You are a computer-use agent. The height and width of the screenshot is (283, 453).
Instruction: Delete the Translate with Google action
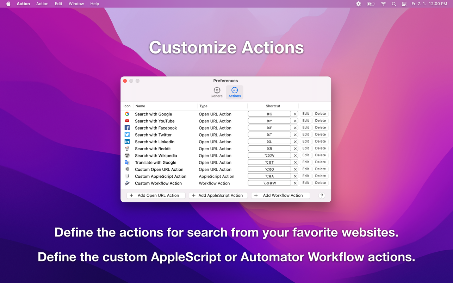[320, 162]
